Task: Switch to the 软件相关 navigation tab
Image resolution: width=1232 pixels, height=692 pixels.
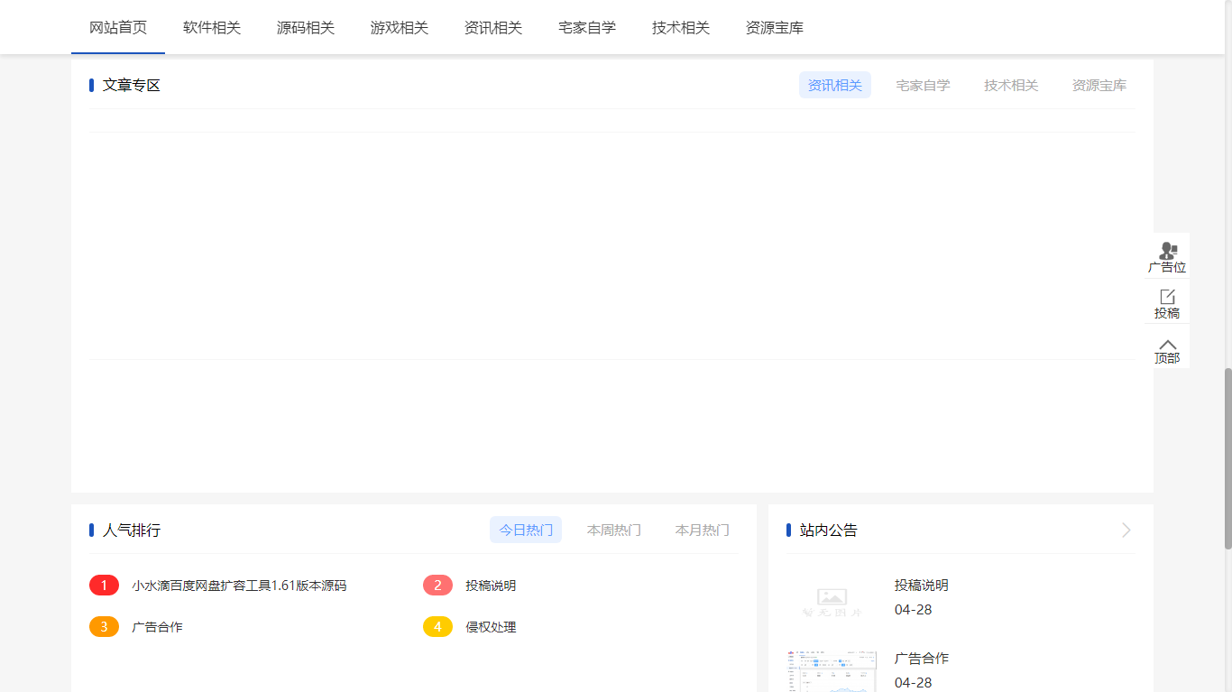Action: pos(212,27)
